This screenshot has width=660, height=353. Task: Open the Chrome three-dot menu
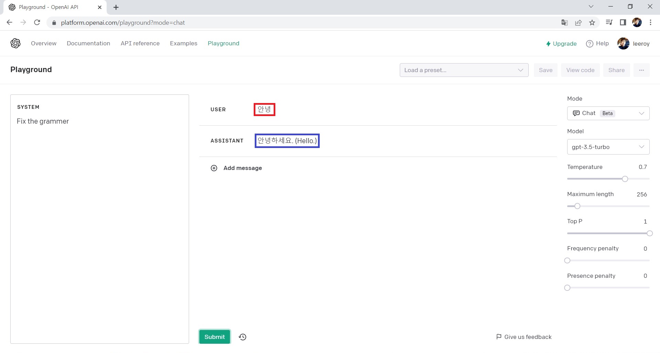650,22
